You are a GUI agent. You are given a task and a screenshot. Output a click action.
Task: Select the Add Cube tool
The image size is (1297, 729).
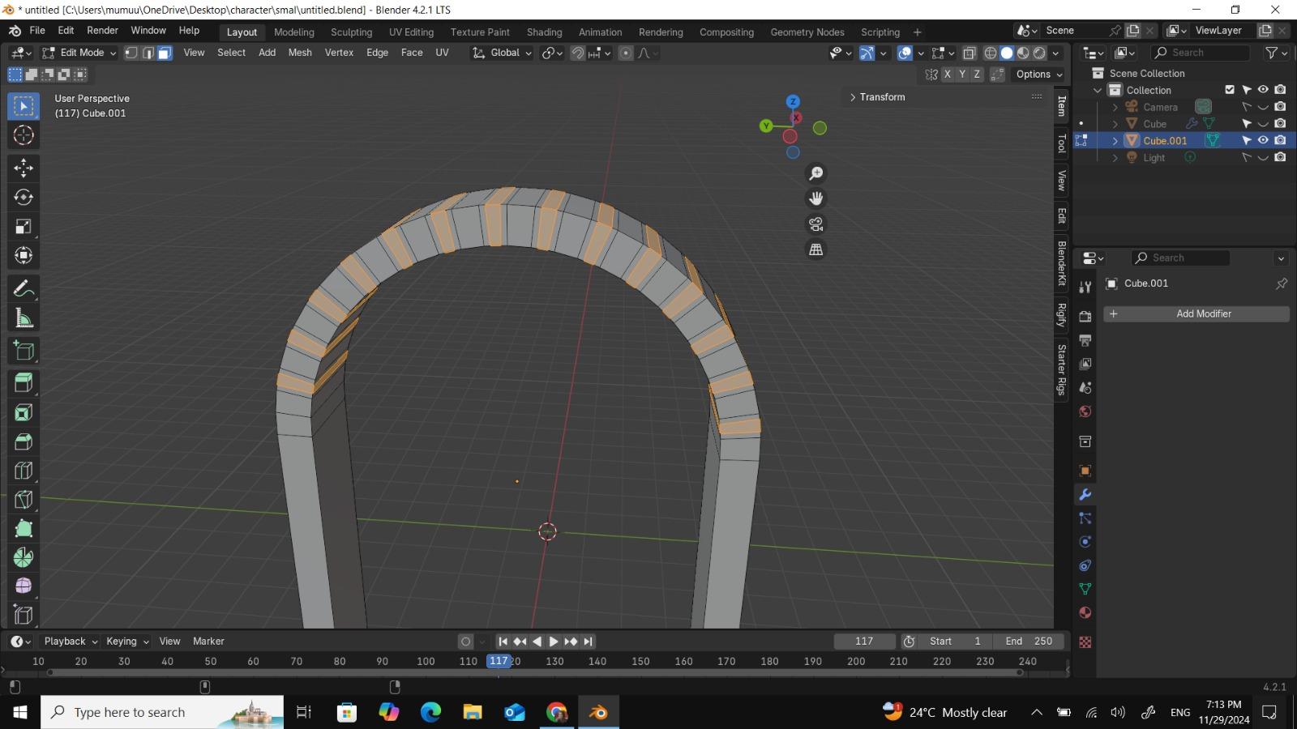click(24, 351)
